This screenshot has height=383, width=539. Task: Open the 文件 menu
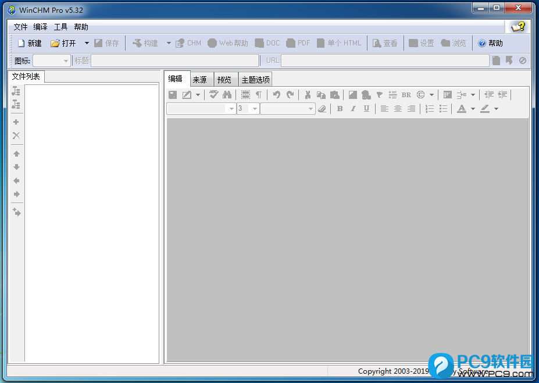[x=20, y=27]
